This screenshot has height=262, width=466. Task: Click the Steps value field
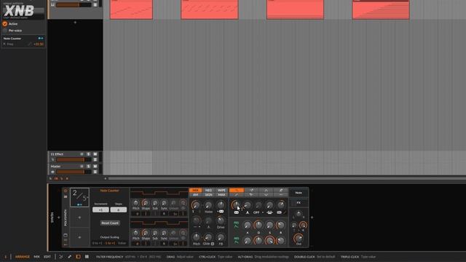click(x=118, y=210)
